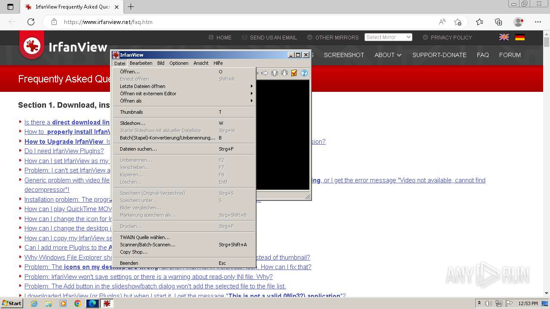Open SUPPORT-DONATE page
The width and height of the screenshot is (550, 309).
[439, 55]
